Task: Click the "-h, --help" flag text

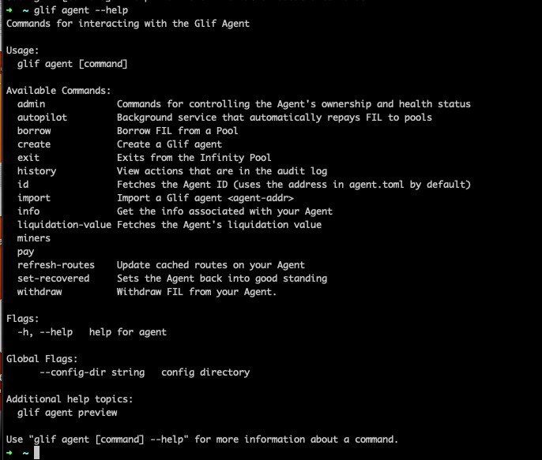Action: point(45,332)
